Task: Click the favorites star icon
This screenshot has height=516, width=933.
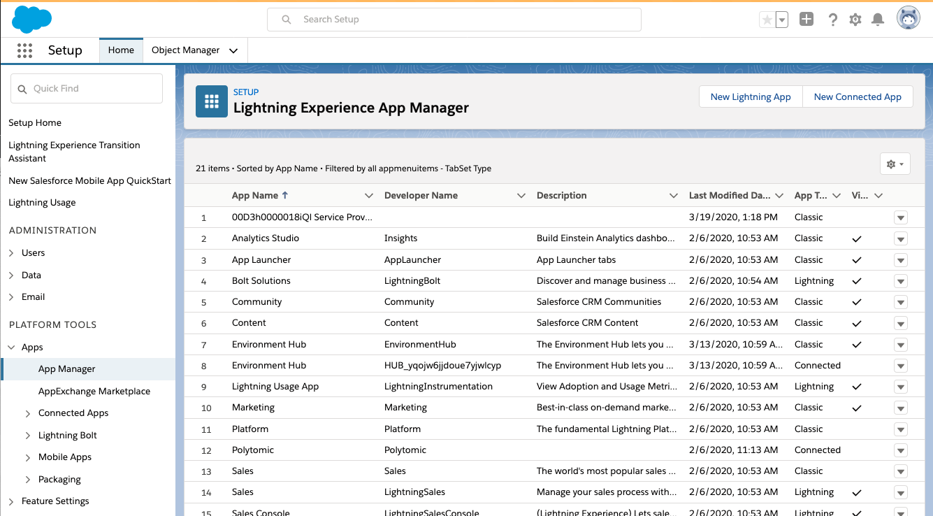Action: coord(767,20)
